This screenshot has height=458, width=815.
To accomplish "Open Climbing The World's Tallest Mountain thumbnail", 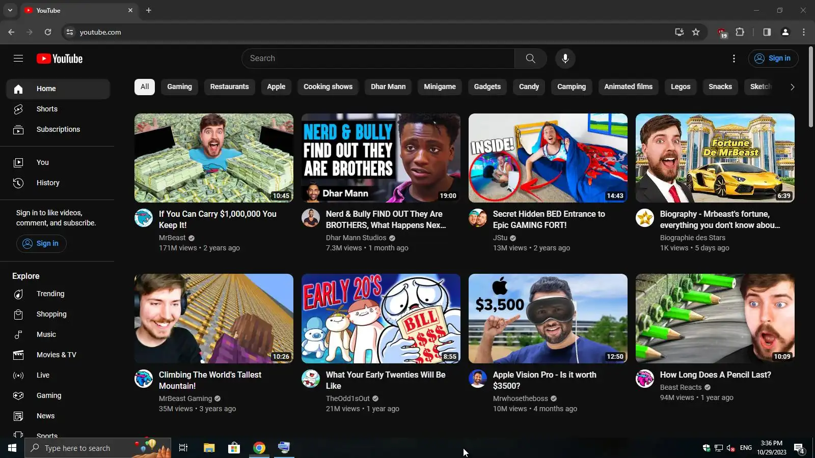I will coord(214,319).
